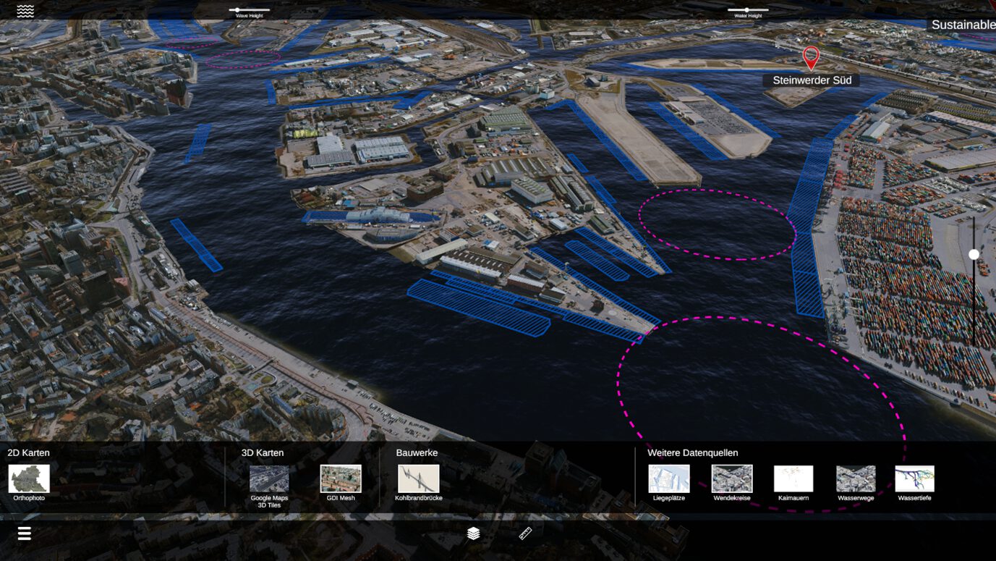Toggle the Wendekreise data layer

[x=732, y=478]
